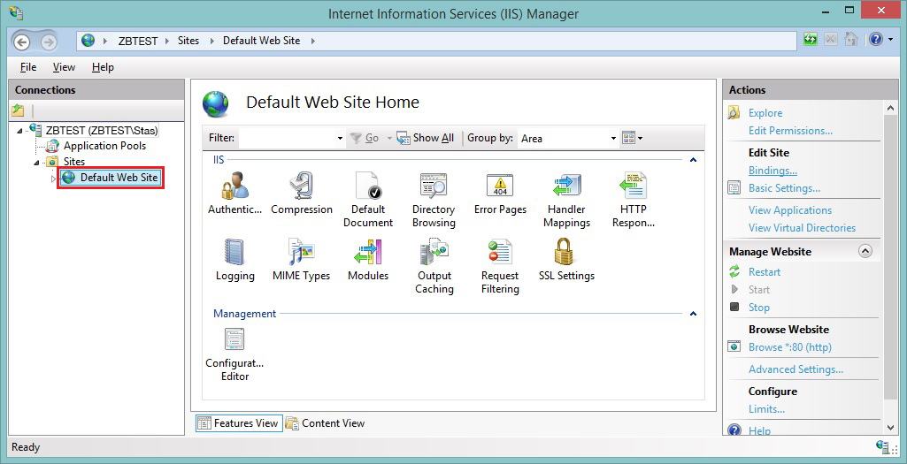The width and height of the screenshot is (907, 464).
Task: Open the Authentication feature icon
Action: 234,187
